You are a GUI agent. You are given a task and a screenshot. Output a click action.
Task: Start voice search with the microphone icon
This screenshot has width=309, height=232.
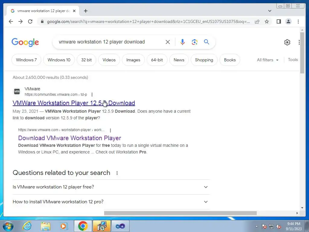(183, 42)
